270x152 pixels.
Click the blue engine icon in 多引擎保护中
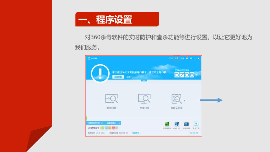pyautogui.click(x=106, y=128)
